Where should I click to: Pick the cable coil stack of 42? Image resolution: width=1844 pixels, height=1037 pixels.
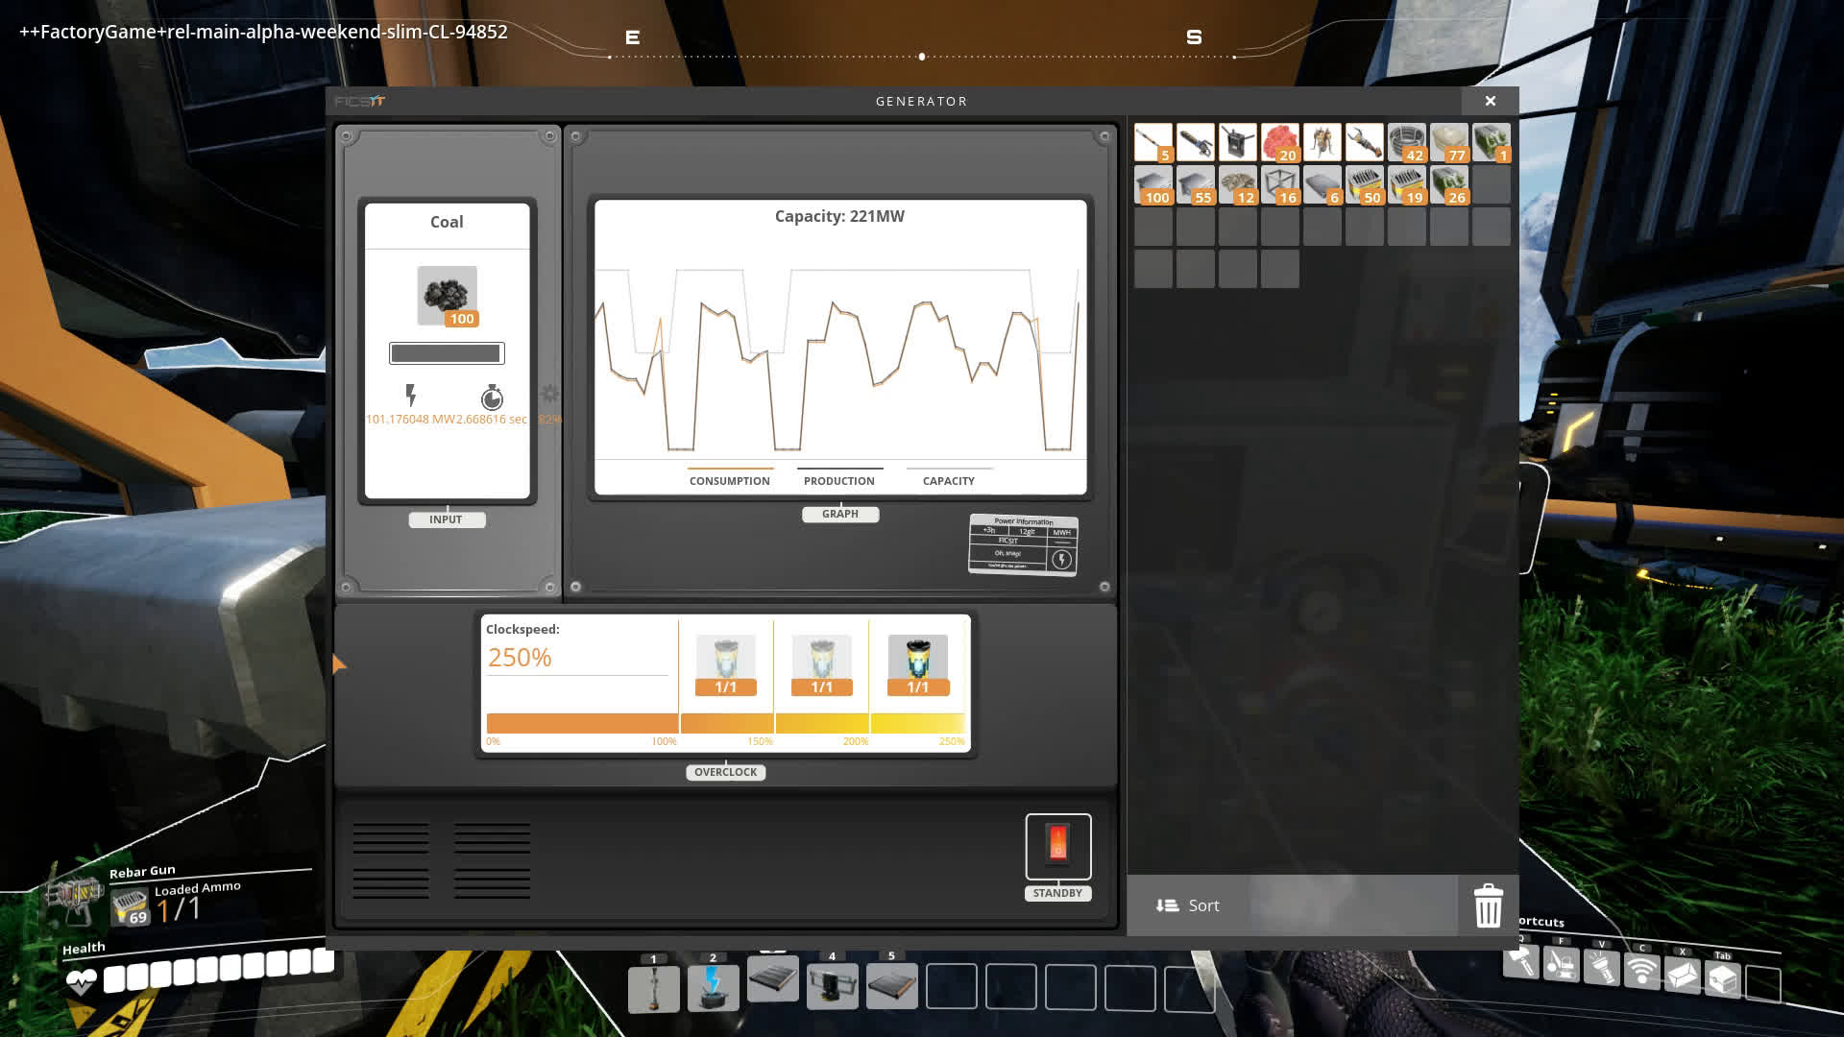coord(1406,142)
